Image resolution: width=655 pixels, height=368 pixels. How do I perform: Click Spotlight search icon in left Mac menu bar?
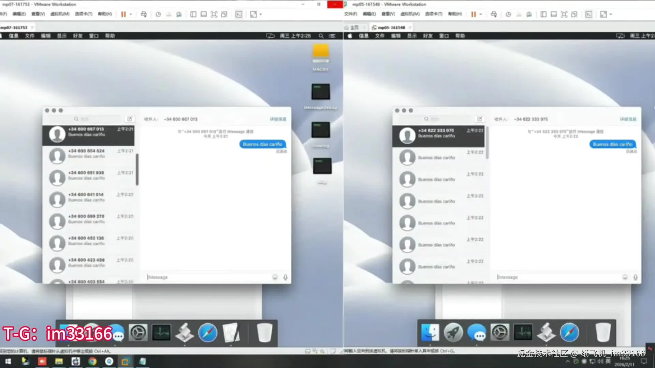(321, 36)
